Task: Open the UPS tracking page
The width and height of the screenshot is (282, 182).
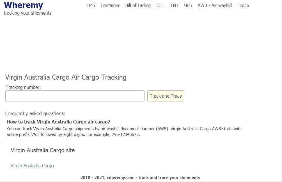Action: 188,5
